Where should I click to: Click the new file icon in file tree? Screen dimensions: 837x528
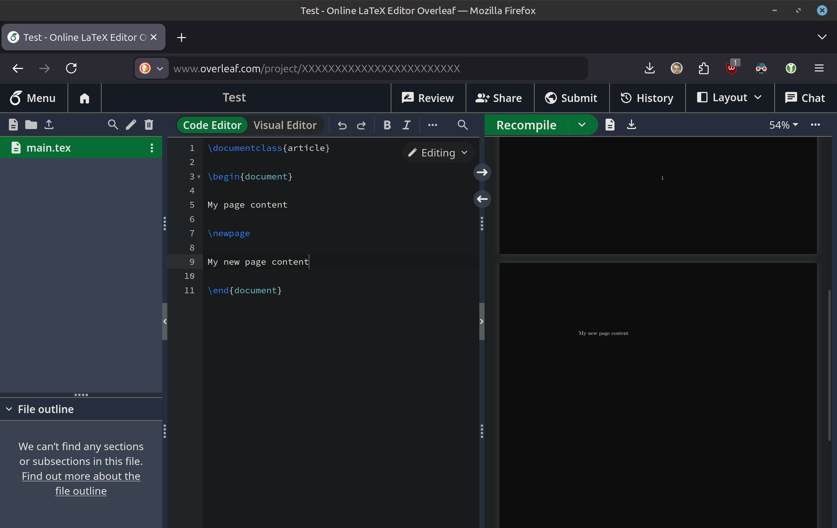click(13, 125)
